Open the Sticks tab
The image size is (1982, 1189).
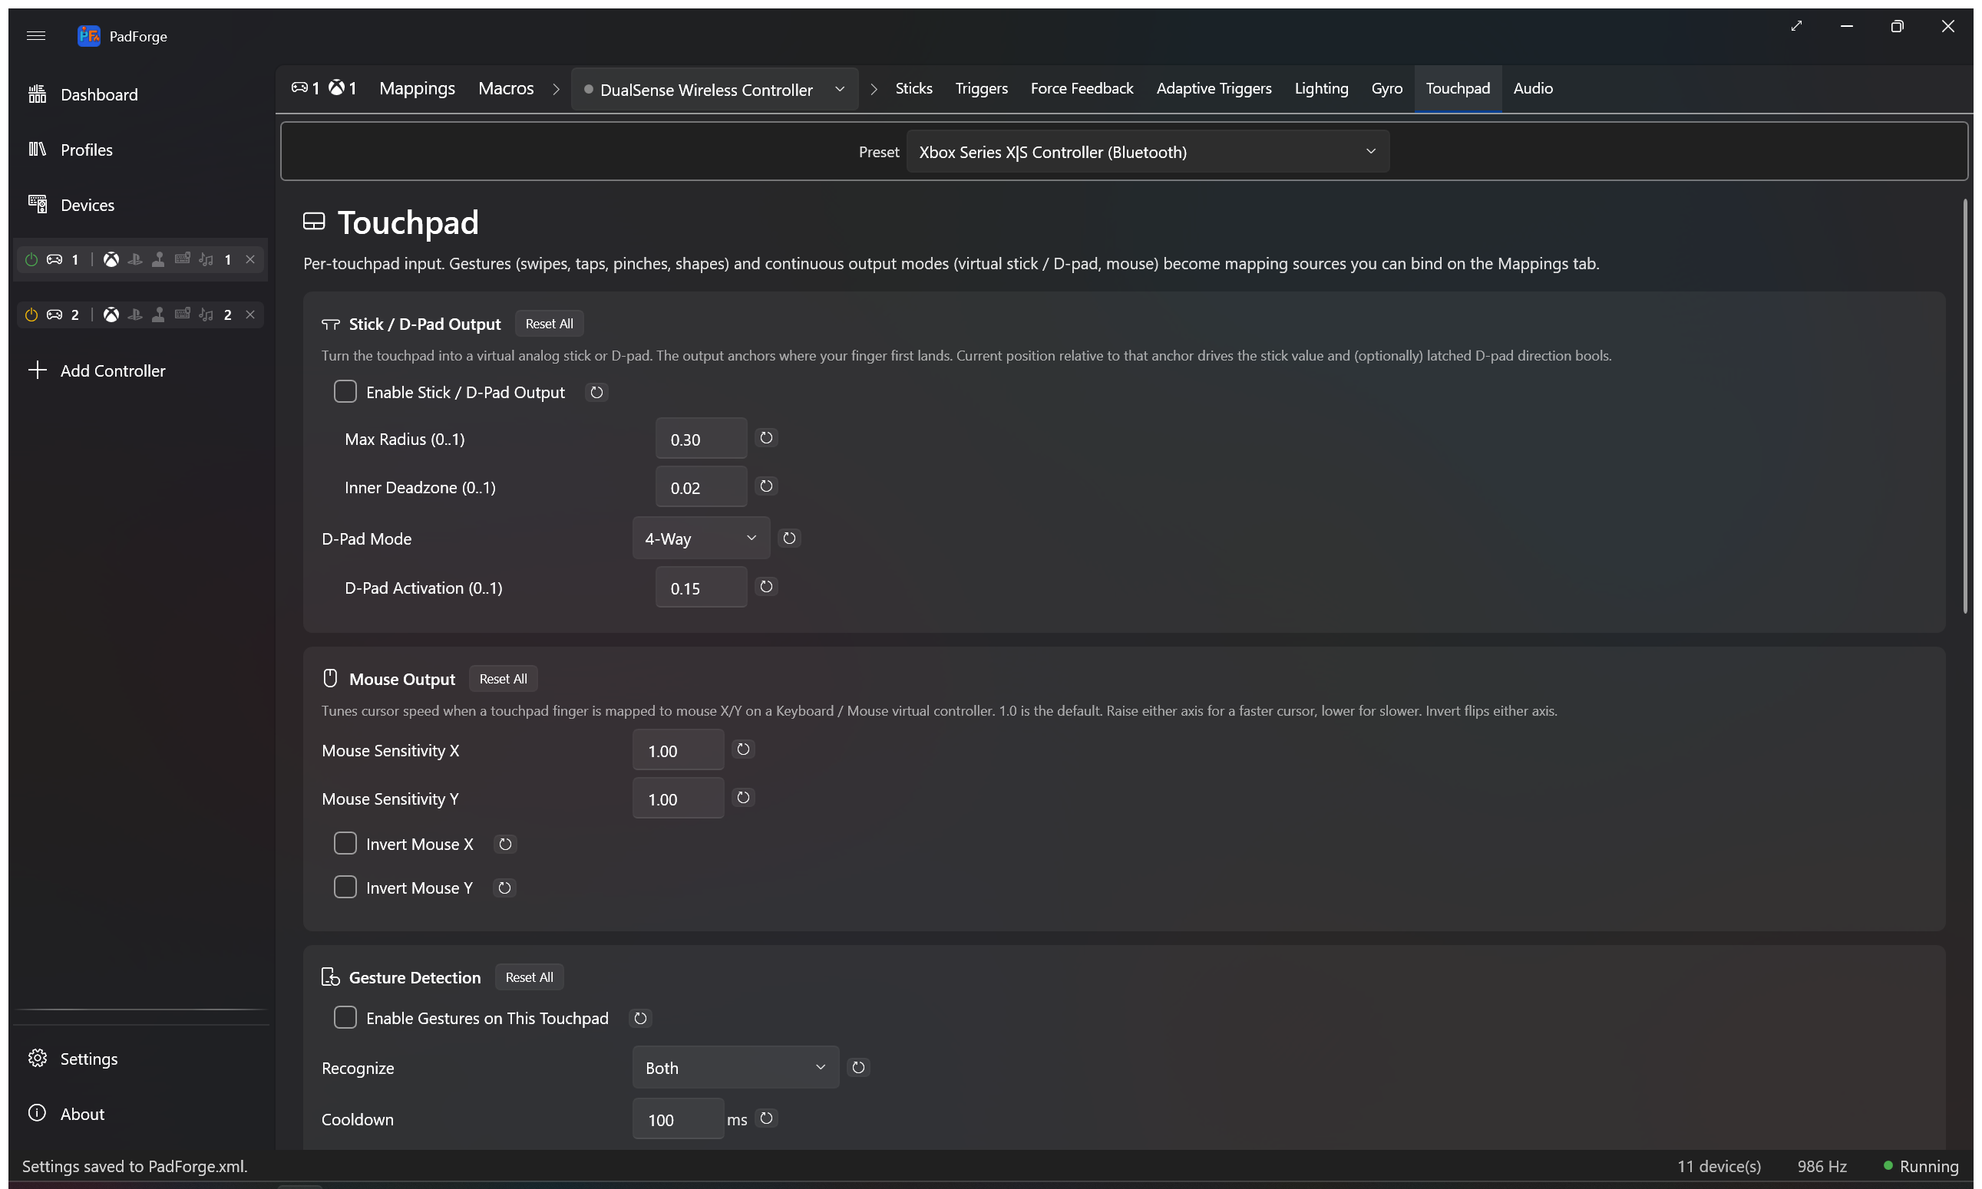[x=914, y=88]
